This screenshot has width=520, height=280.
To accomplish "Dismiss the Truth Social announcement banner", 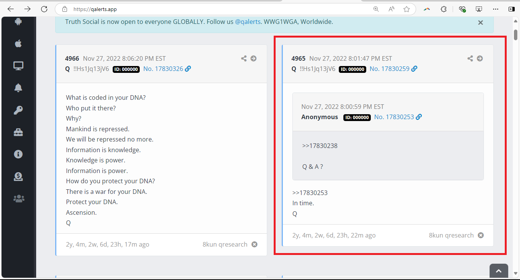I will (x=480, y=22).
